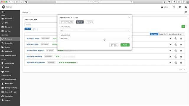Open the admin user menu
Viewport: 189px width, 106px height.
(165, 7)
